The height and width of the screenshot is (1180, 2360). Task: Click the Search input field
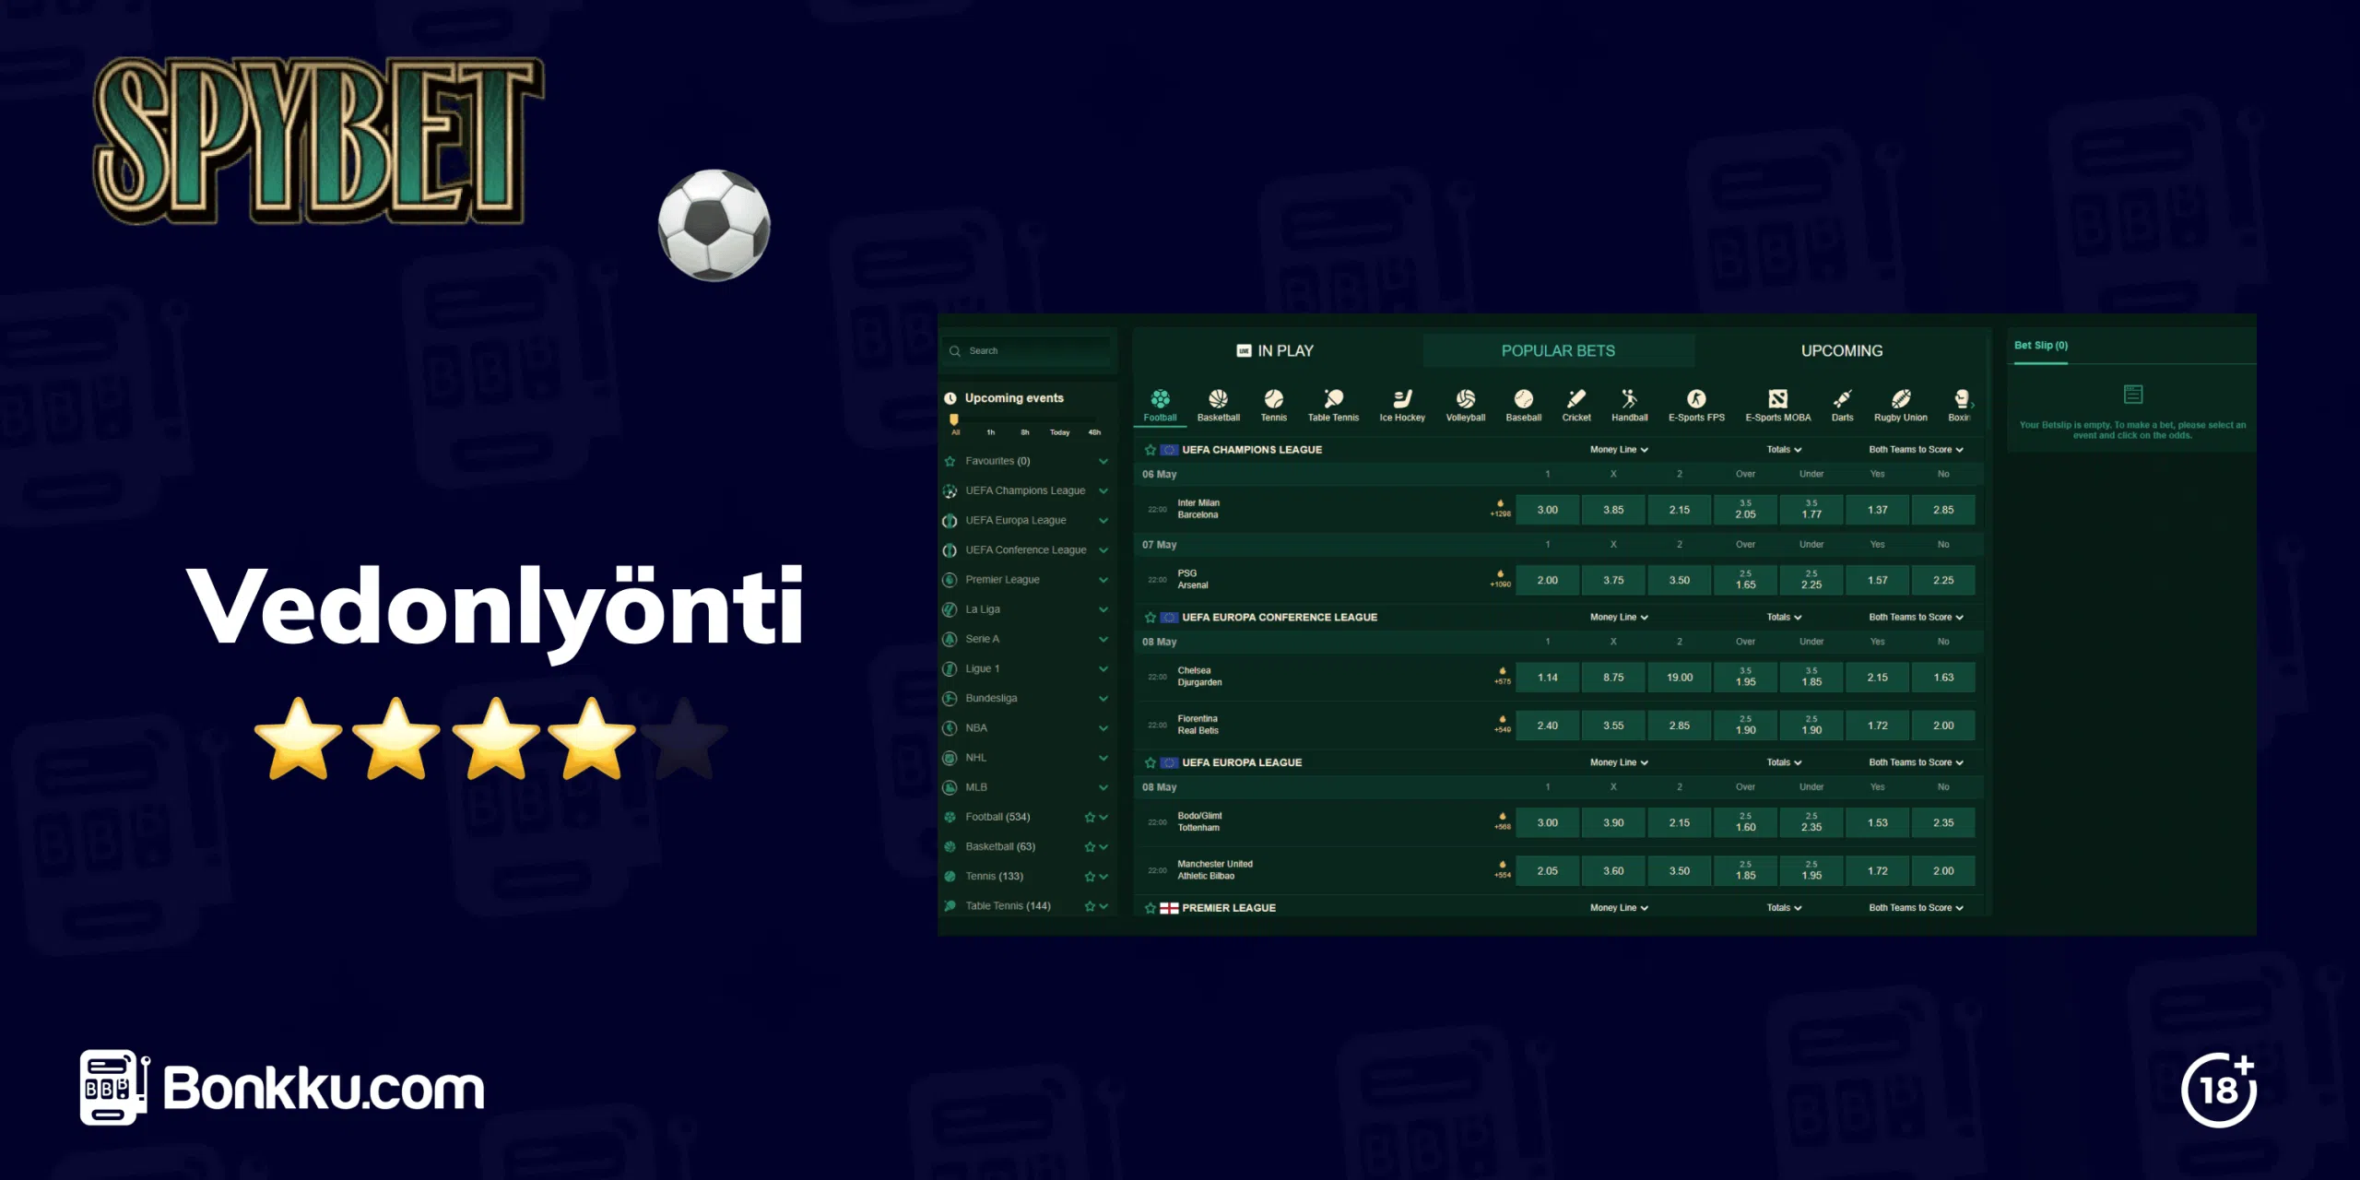(1028, 351)
